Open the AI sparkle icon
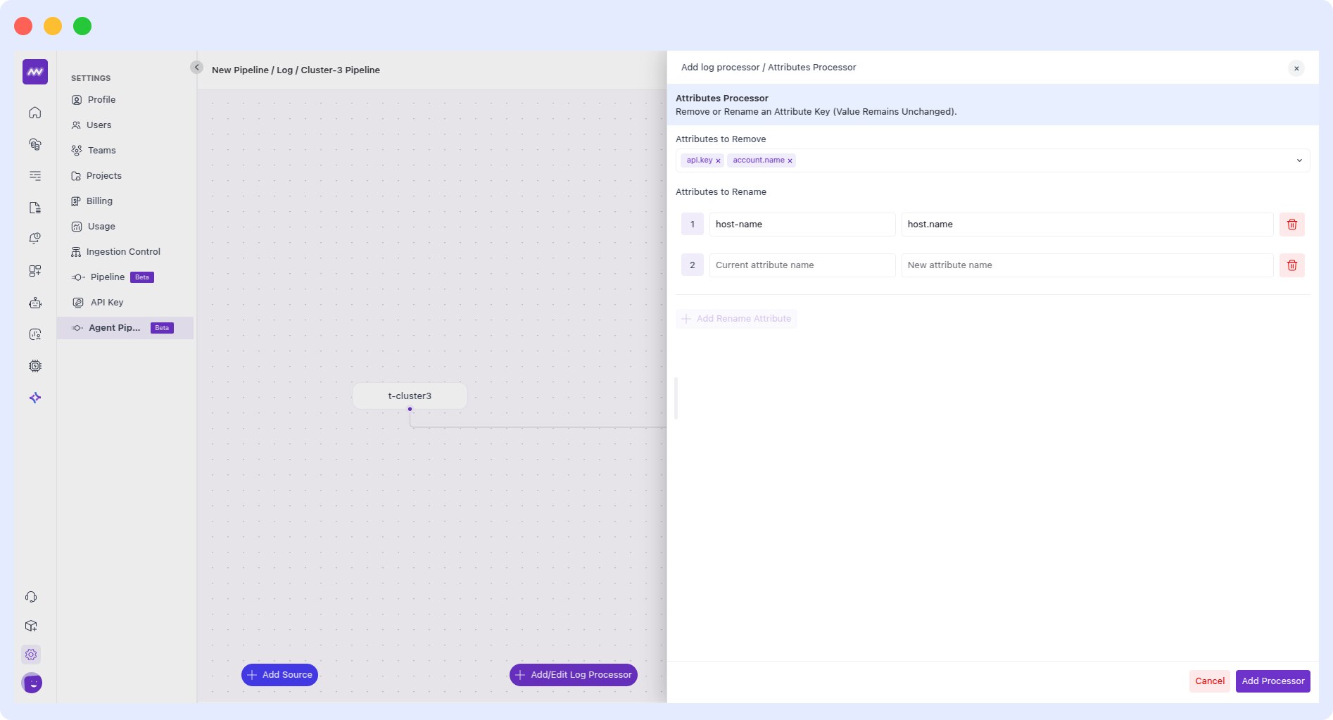 coord(35,398)
